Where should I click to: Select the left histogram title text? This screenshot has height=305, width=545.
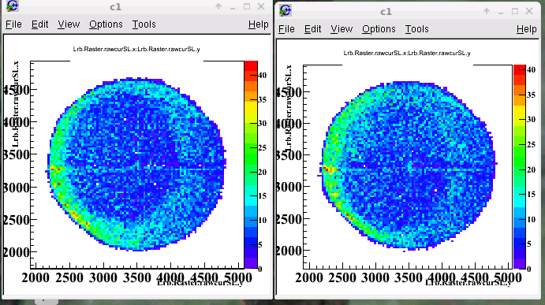pyautogui.click(x=136, y=49)
